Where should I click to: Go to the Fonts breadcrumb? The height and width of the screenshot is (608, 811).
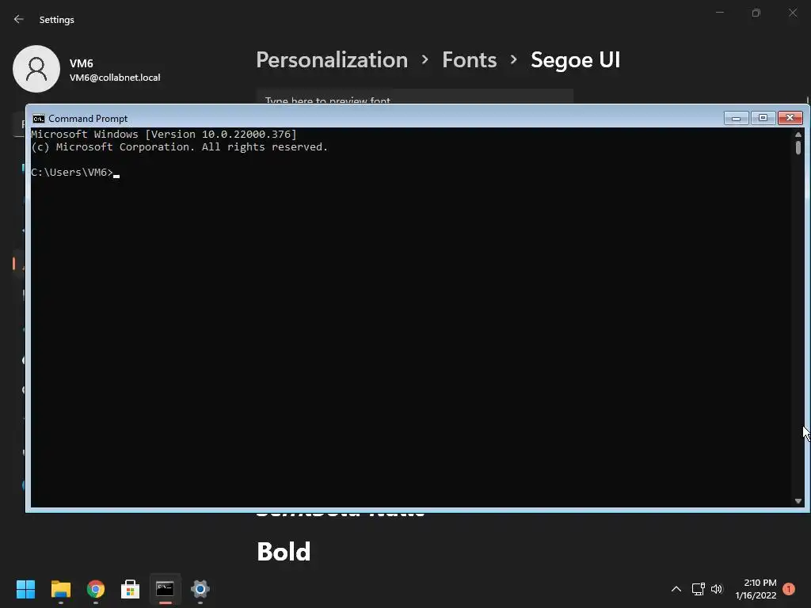point(469,60)
